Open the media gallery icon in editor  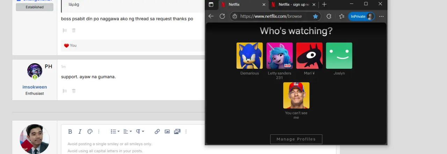177,132
